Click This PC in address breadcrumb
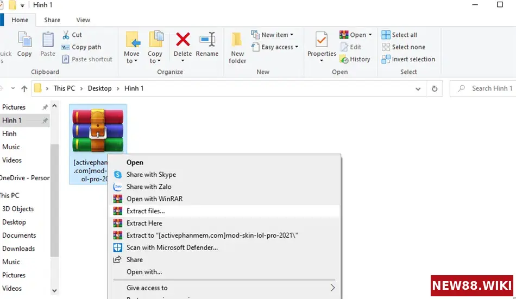 [x=64, y=88]
